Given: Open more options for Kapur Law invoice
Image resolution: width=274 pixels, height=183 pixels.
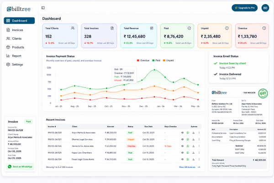Looking at the screenshot, I should coord(199,152).
